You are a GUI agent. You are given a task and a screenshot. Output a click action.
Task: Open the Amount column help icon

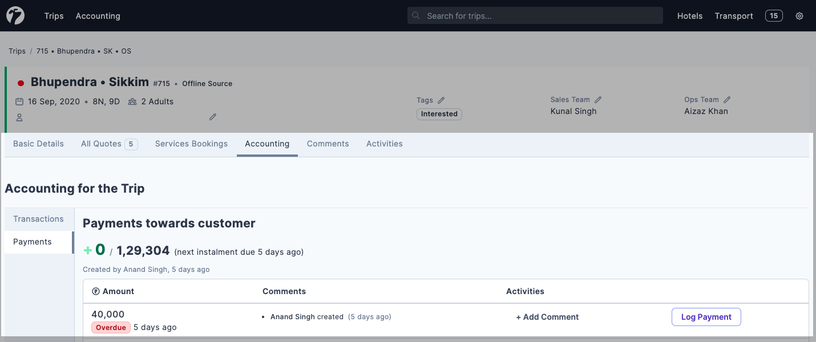point(96,291)
